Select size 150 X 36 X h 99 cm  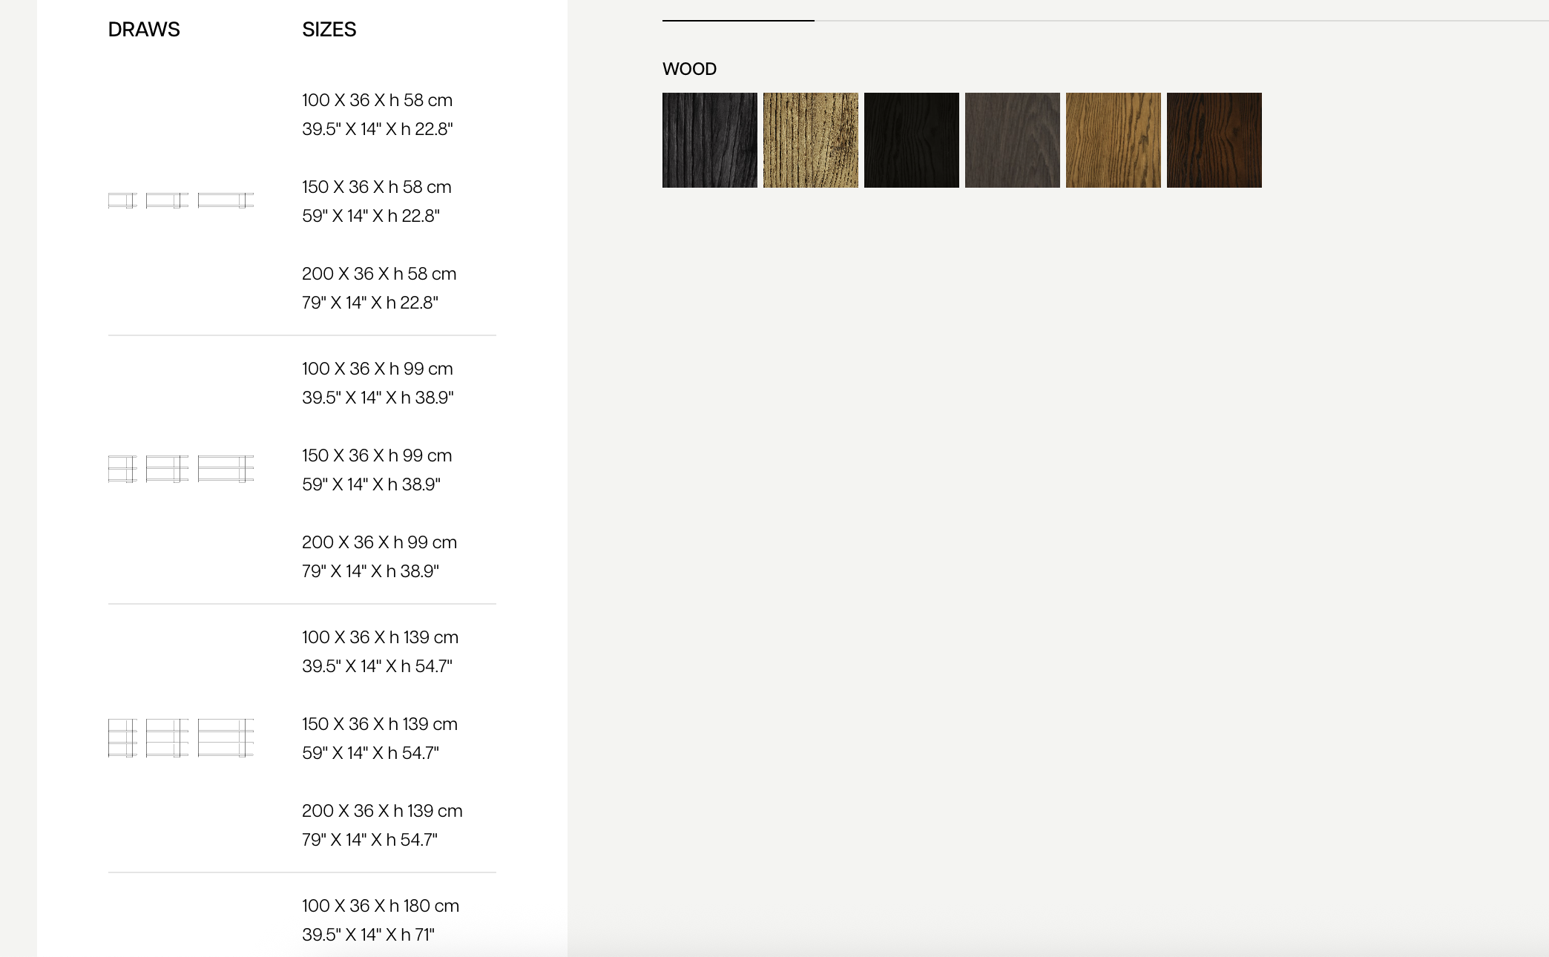tap(377, 456)
